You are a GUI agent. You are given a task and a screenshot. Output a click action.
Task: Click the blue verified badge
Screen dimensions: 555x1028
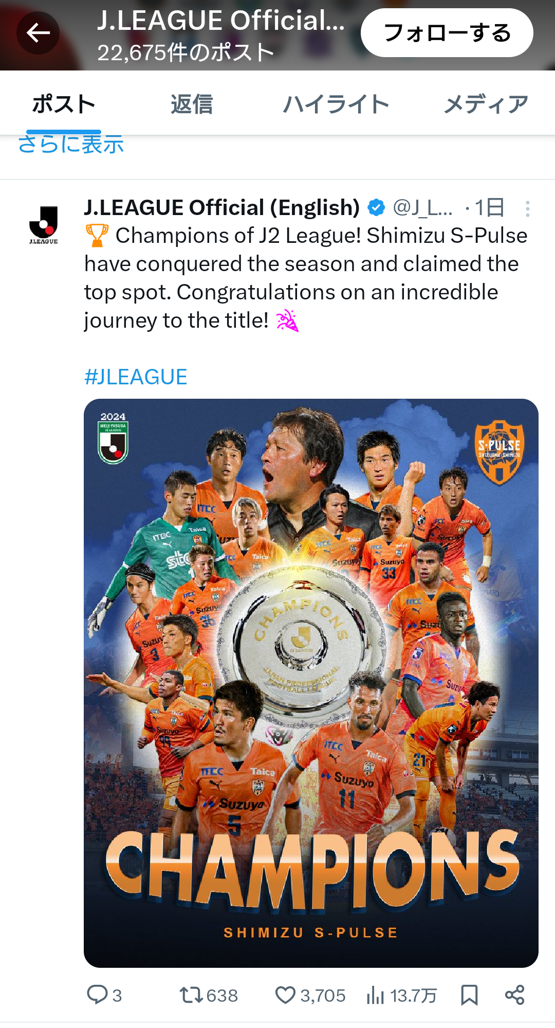(376, 208)
